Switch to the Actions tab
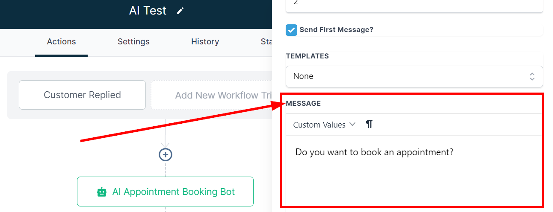The width and height of the screenshot is (553, 212). click(61, 42)
